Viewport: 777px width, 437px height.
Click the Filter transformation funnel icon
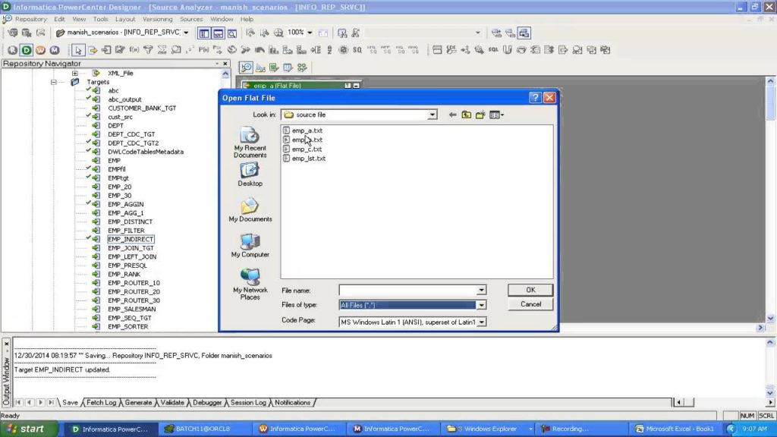148,50
